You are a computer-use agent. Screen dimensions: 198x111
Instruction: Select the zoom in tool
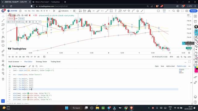(3, 55)
